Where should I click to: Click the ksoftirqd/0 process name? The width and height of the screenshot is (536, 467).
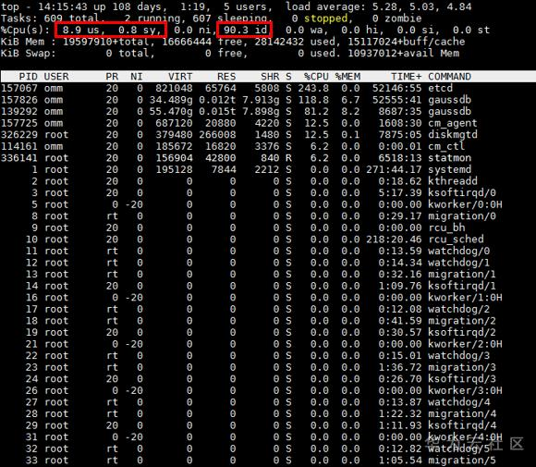point(462,193)
